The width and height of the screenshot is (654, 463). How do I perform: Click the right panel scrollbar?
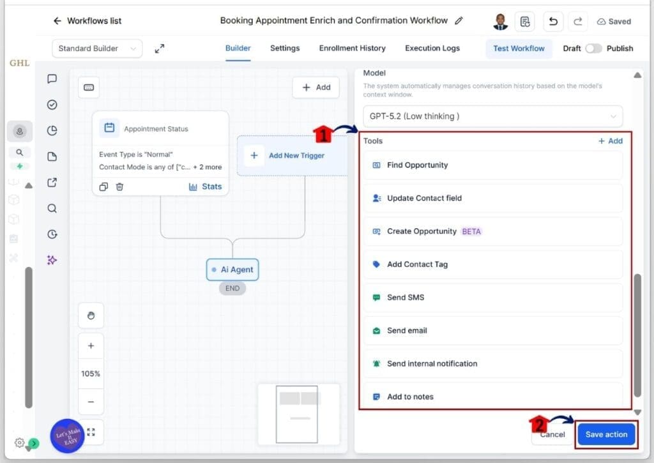click(637, 335)
